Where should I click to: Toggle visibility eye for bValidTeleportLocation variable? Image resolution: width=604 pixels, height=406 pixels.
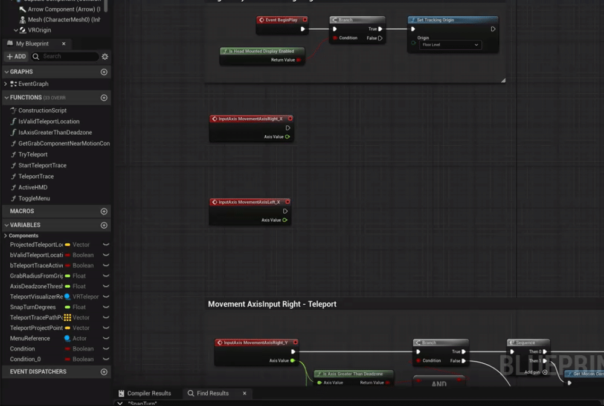point(106,255)
